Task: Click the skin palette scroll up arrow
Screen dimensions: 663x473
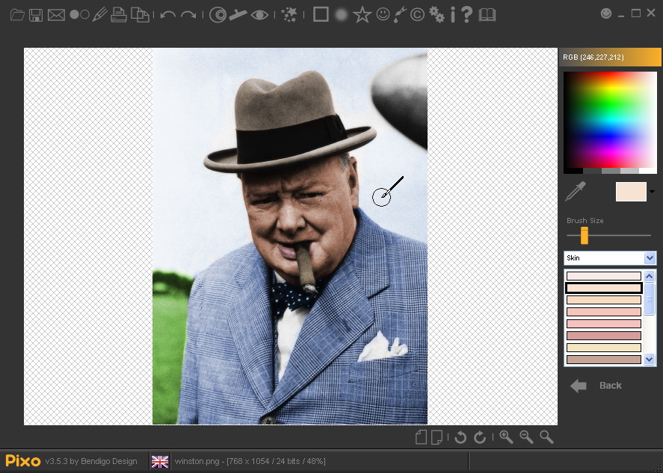Action: [x=650, y=276]
